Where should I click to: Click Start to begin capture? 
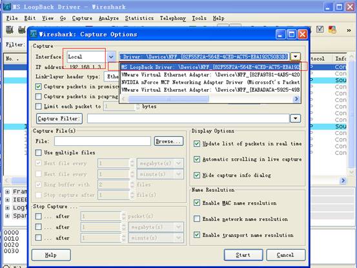[243, 255]
